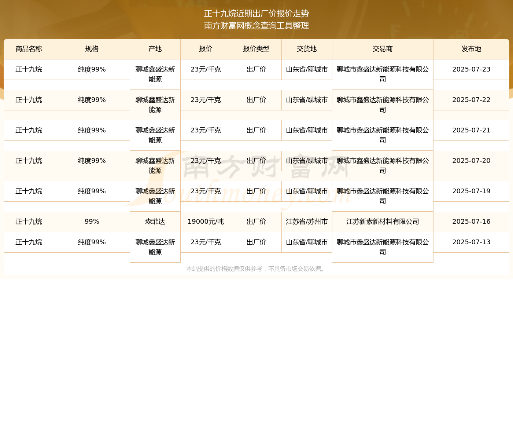Select the date cell 2025-07-20

(471, 161)
